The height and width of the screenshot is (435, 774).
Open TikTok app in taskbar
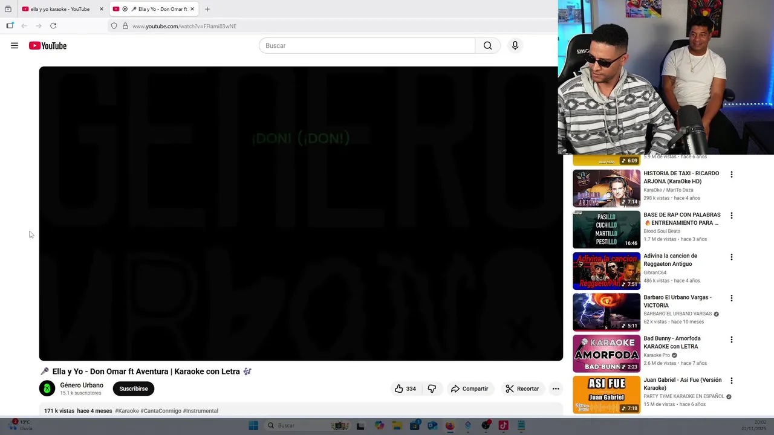(503, 425)
